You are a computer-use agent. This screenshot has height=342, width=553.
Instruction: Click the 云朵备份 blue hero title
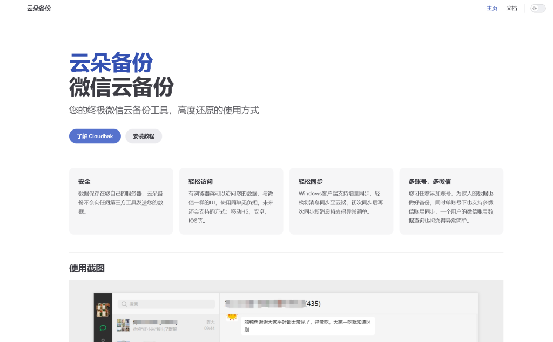tap(111, 63)
